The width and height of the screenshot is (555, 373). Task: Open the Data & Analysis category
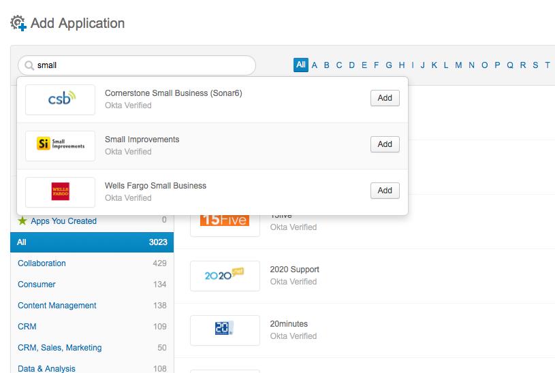pos(46,368)
